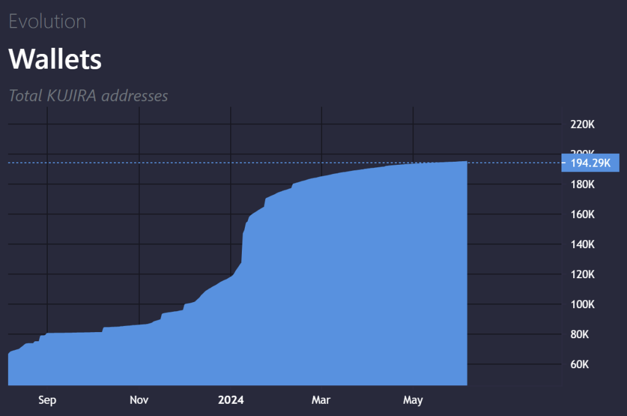Viewport: 627px width, 416px height.
Task: Click the 220K value axis label
Action: pyautogui.click(x=582, y=124)
